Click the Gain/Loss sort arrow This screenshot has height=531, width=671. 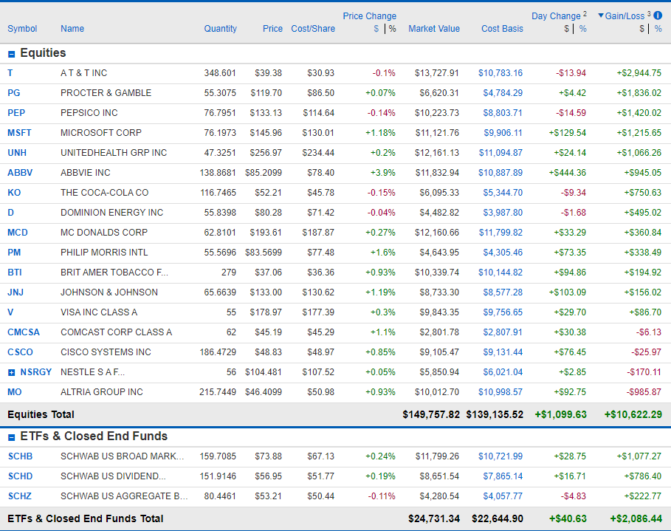pyautogui.click(x=601, y=16)
